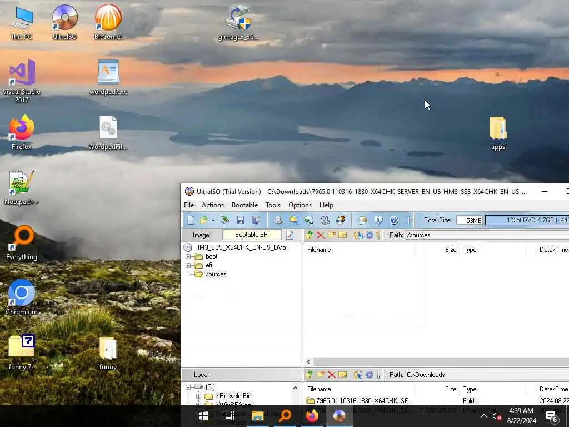Click the Save floppy disk icon
Screen dimensions: 569x427
click(x=240, y=220)
